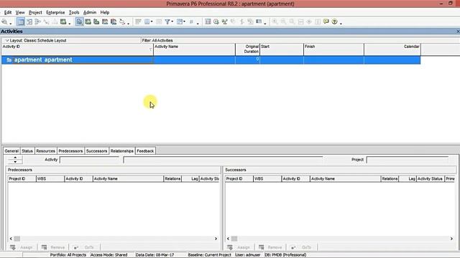This screenshot has height=258, width=460.
Task: Click Remove under the Successors pane
Action: click(x=270, y=247)
